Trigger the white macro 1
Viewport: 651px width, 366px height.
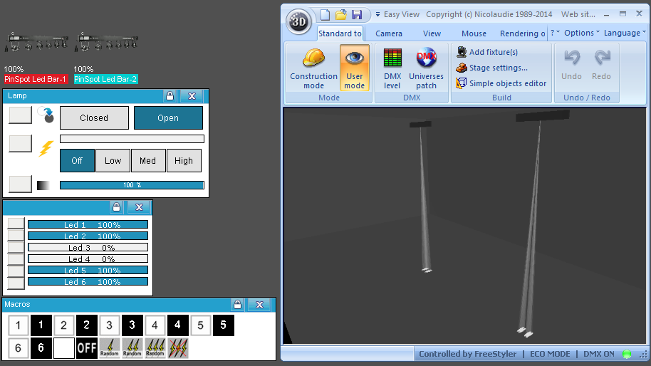[19, 325]
